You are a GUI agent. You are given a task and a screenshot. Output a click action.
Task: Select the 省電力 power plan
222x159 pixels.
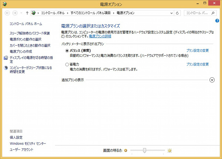pos(67,64)
